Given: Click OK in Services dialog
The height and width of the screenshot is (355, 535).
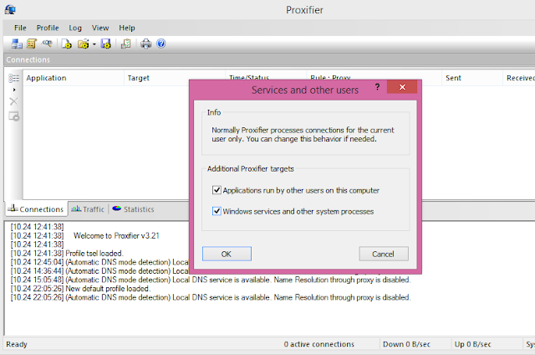Looking at the screenshot, I should [x=227, y=254].
